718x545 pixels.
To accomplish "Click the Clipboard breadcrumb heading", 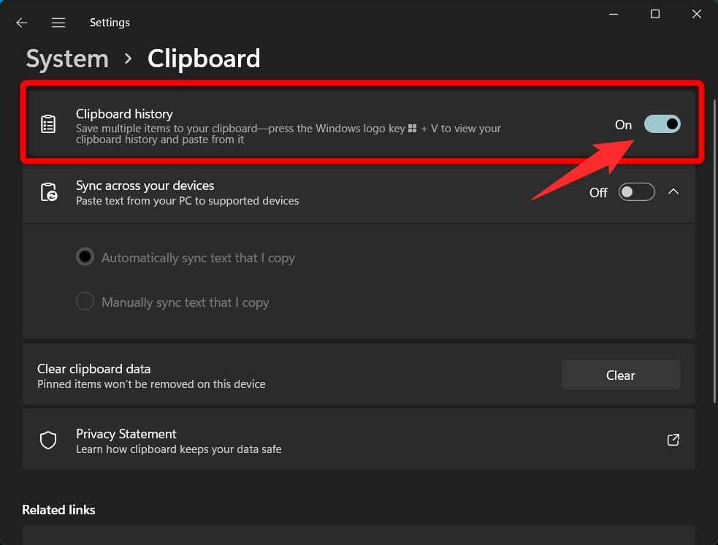I will click(204, 58).
